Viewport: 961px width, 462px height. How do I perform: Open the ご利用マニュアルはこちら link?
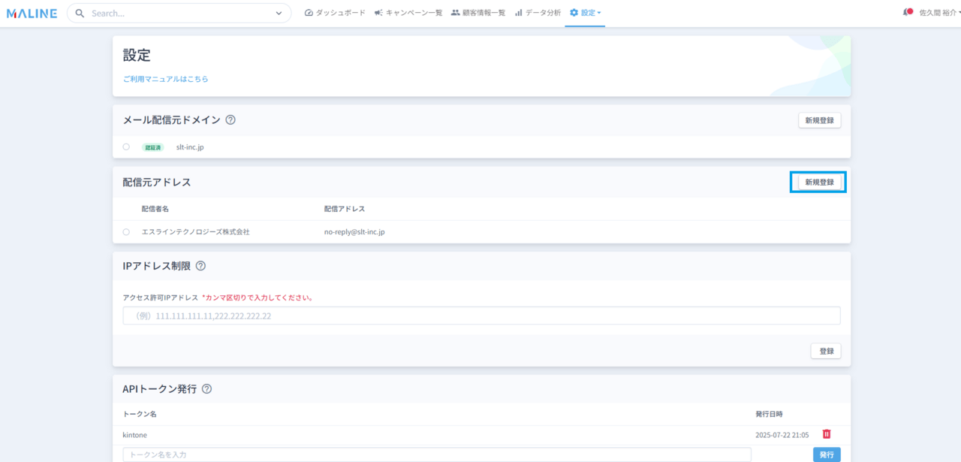(166, 79)
